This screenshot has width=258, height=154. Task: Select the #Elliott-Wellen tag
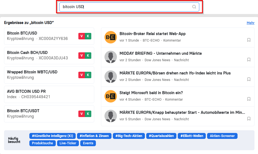click(x=192, y=136)
